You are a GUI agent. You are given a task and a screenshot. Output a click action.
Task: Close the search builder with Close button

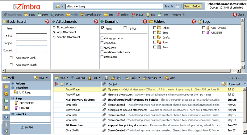[x=238, y=15]
